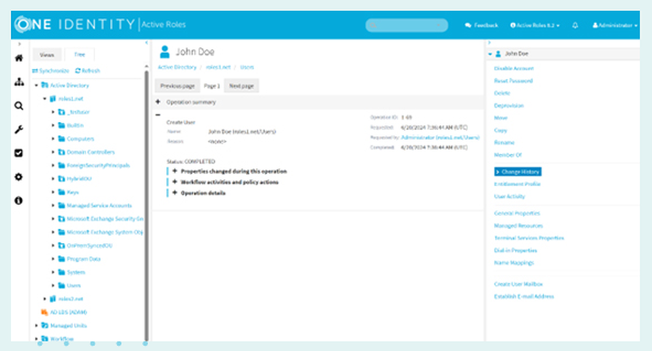Expand Workflow activities and policy actions
Screen dimensions: 652x351
175,182
